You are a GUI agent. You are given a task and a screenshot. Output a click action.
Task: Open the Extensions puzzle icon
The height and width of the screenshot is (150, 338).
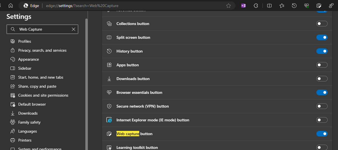click(256, 6)
